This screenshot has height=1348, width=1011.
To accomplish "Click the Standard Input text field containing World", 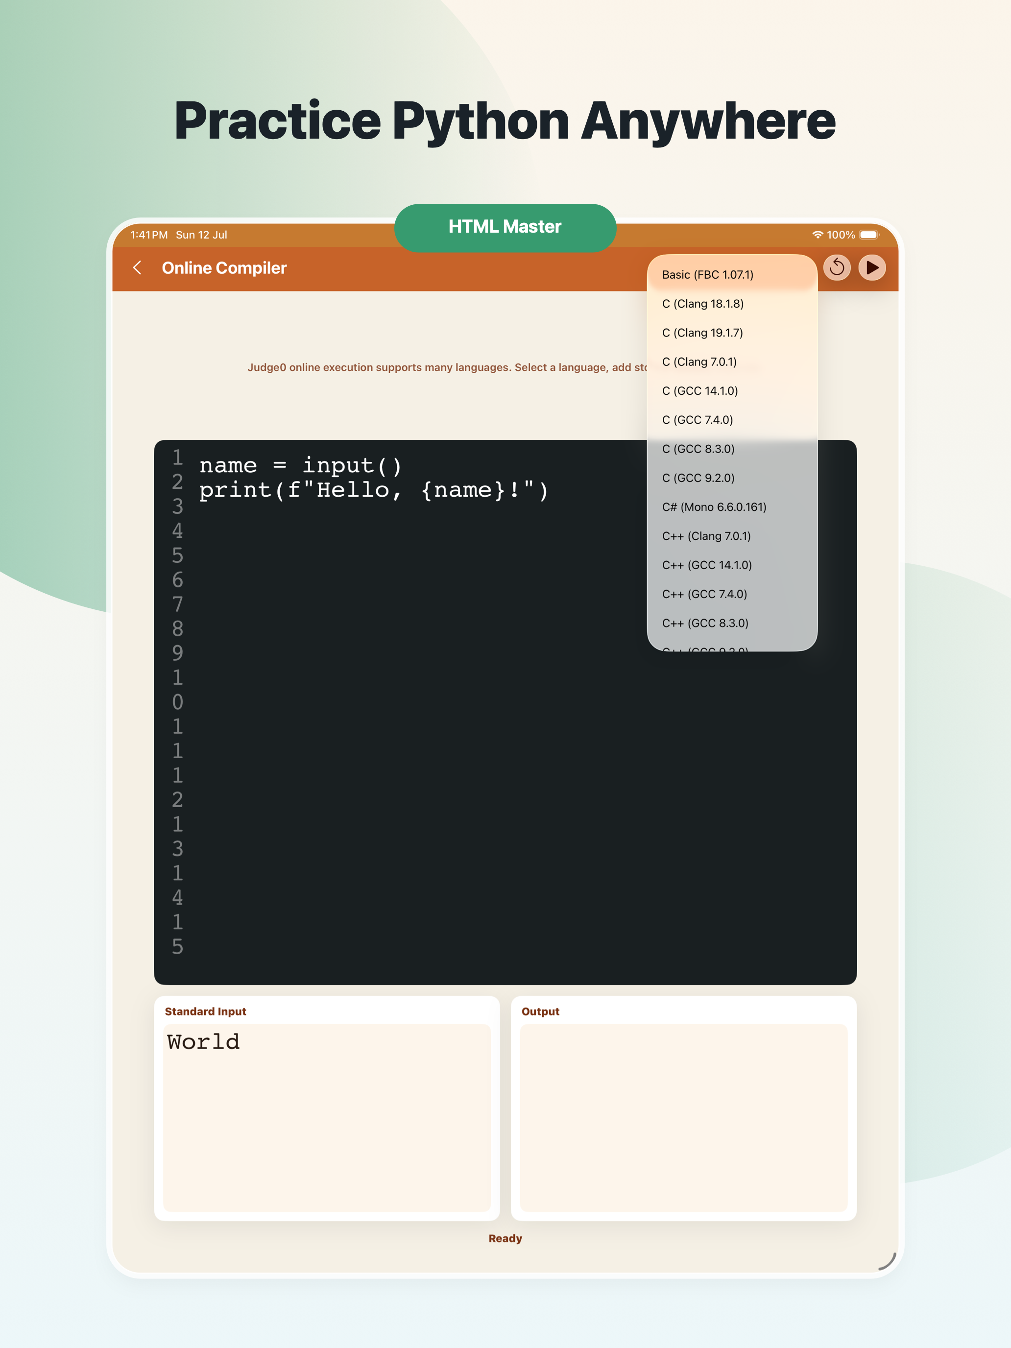I will [327, 1118].
